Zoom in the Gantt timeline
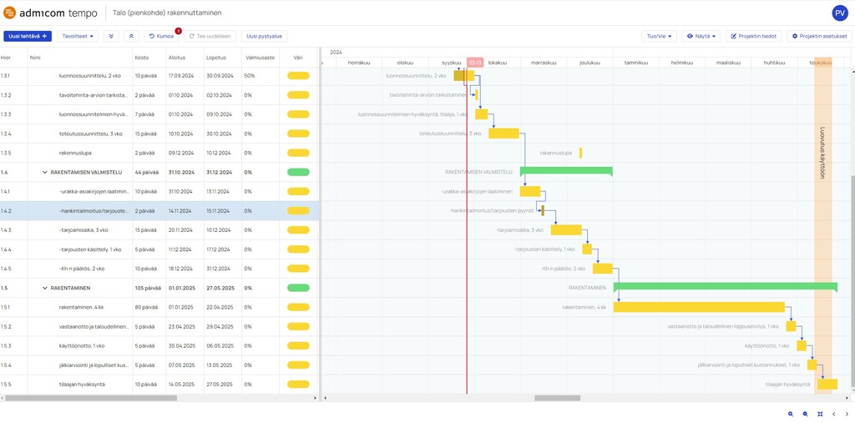The width and height of the screenshot is (855, 423). (791, 414)
